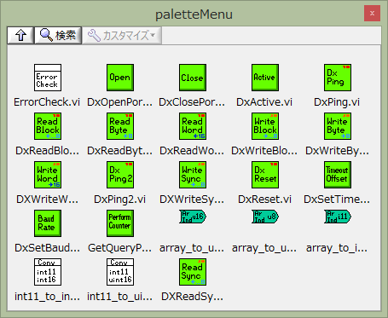Click the DxReadWo... label
388x318 pixels.
click(192, 151)
